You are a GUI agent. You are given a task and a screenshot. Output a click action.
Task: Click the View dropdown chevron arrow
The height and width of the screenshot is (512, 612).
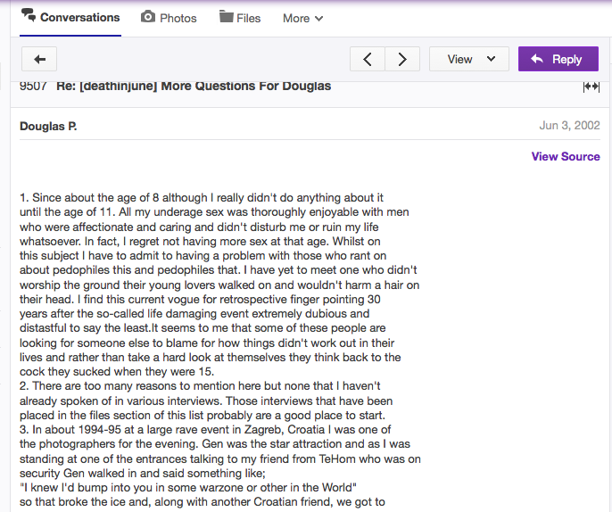[x=491, y=59]
